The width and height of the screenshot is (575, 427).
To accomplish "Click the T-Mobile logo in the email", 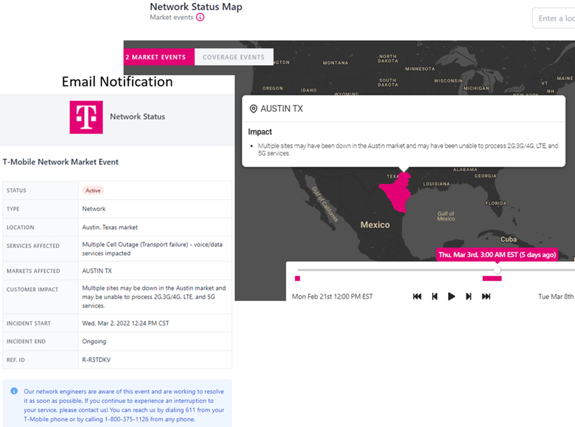I will pyautogui.click(x=86, y=117).
